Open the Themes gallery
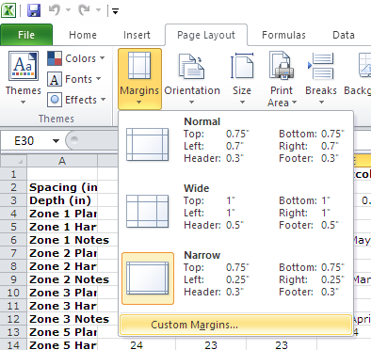This screenshot has height=350, width=371. click(x=24, y=78)
